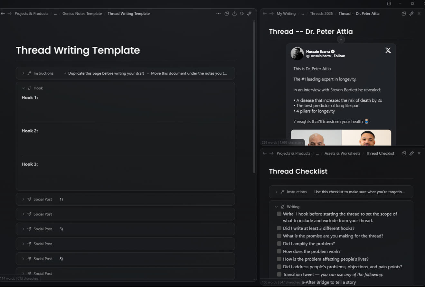
Task: Open 'Projects & Products' breadcrumb in left pane
Action: coord(32,14)
